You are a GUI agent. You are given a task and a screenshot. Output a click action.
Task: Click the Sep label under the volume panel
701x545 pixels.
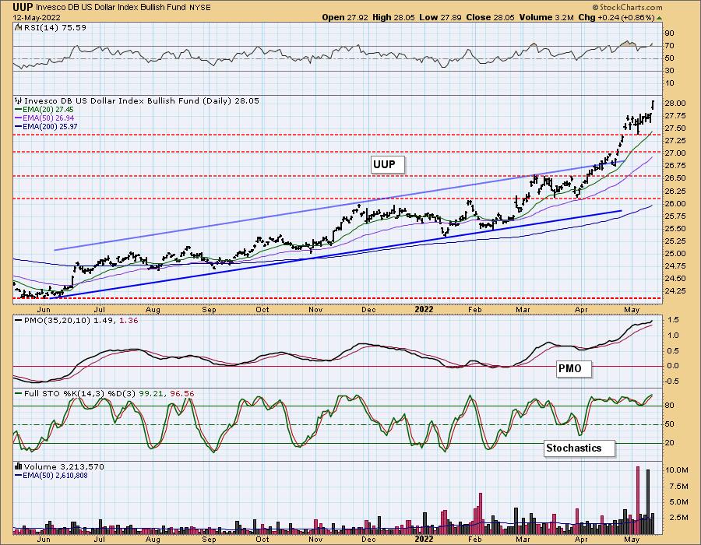pyautogui.click(x=209, y=540)
